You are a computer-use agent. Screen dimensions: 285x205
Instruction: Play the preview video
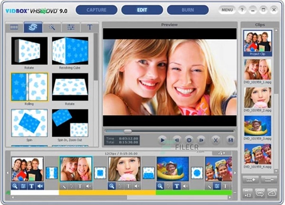(x=162, y=140)
